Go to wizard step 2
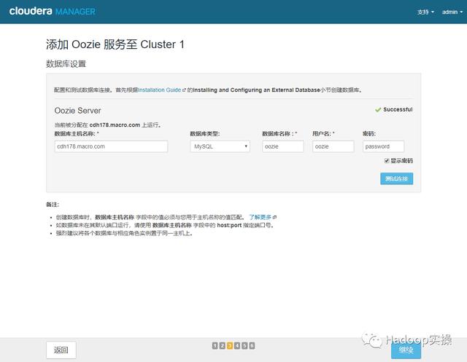 tap(222, 345)
